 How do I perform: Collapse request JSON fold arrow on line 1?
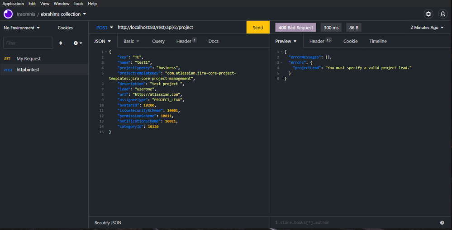pyautogui.click(x=106, y=52)
